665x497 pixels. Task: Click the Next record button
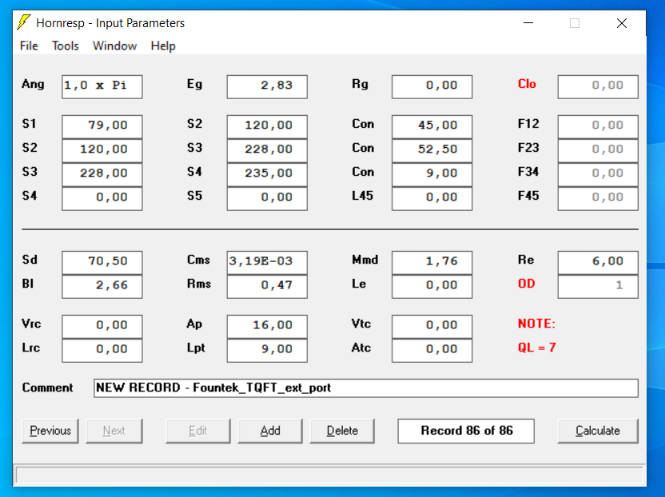(x=114, y=431)
